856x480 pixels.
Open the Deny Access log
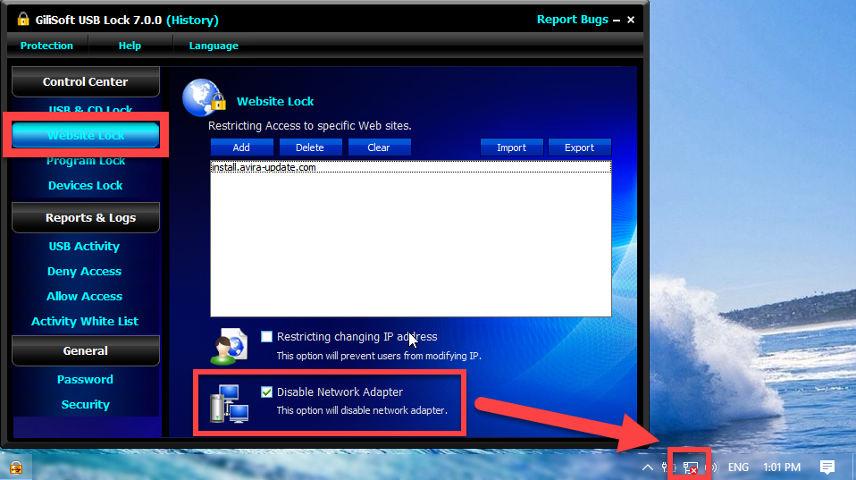[x=84, y=272]
